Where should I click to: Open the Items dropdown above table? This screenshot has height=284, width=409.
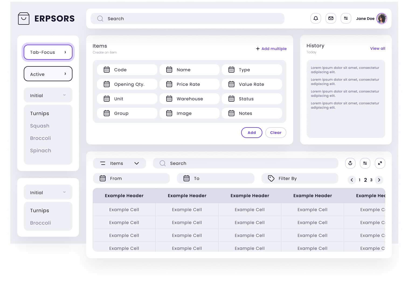[x=119, y=163]
